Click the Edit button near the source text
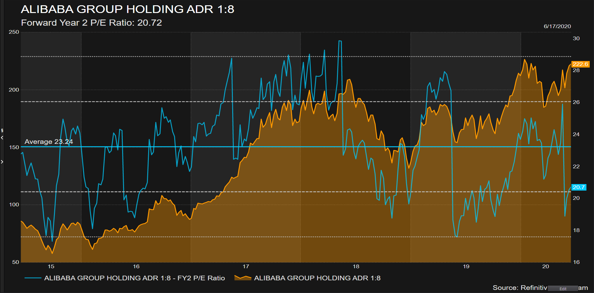 [563, 289]
